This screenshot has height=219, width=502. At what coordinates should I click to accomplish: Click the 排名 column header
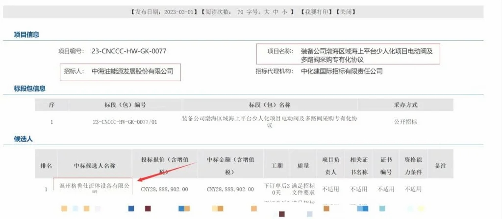point(46,166)
